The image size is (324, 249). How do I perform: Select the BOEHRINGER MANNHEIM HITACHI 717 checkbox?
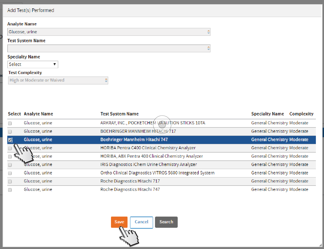coord(10,132)
